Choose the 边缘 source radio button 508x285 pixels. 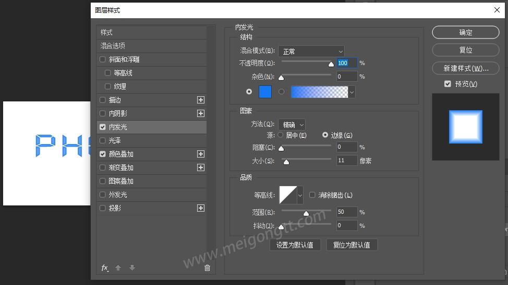[x=325, y=135]
